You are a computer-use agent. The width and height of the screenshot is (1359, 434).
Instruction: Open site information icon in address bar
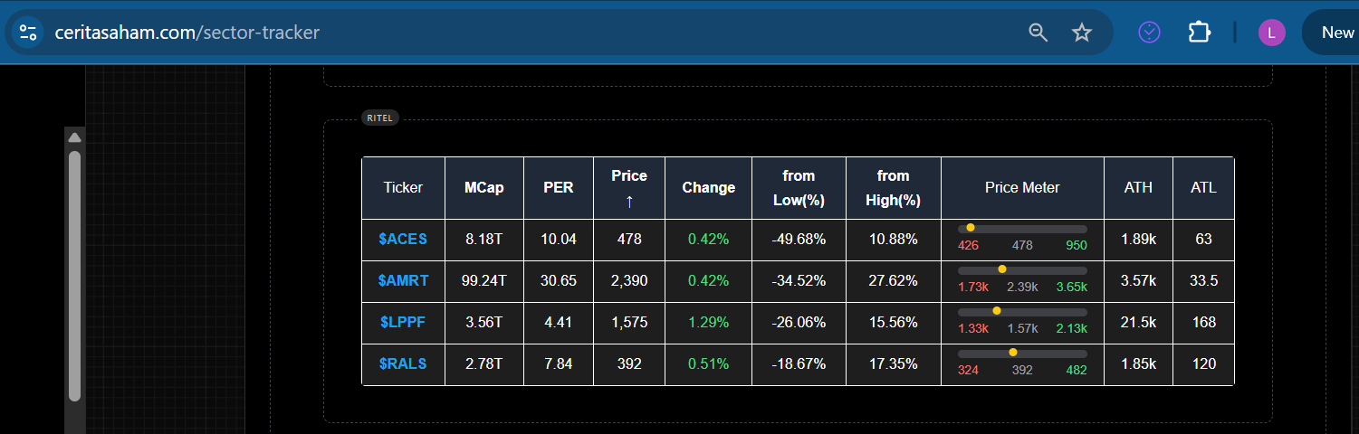coord(28,33)
